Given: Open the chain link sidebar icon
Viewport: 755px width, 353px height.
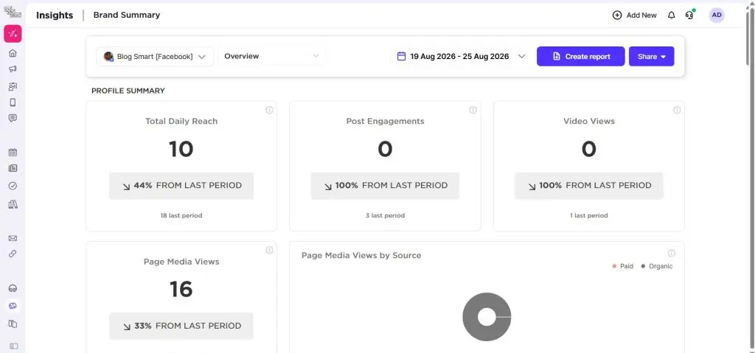Looking at the screenshot, I should tap(13, 254).
